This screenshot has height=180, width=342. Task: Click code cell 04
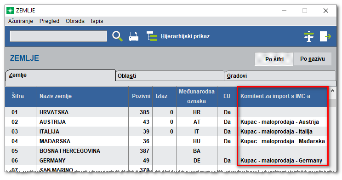tap(15, 141)
